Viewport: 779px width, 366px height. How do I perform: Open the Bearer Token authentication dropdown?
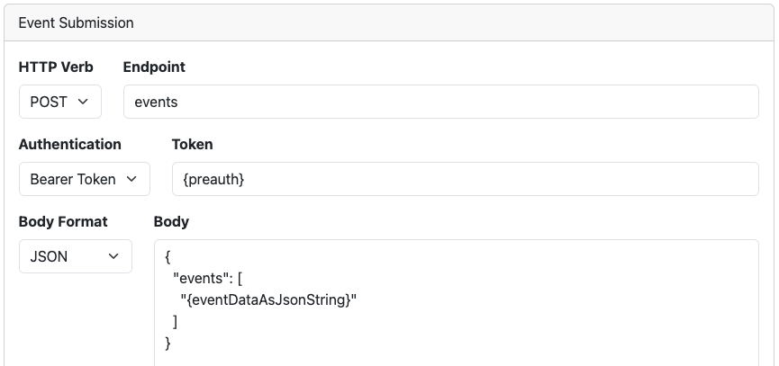point(85,179)
